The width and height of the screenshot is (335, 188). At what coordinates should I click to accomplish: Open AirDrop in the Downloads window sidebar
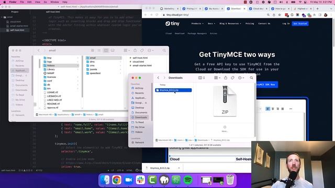coord(139,88)
